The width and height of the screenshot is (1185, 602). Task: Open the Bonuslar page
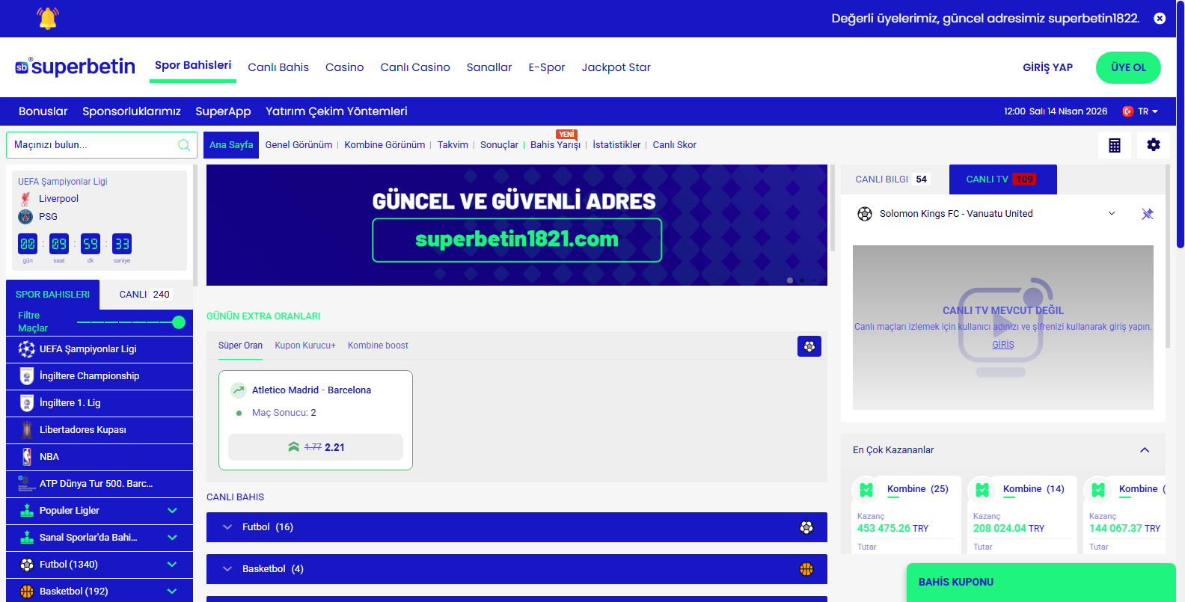coord(43,111)
